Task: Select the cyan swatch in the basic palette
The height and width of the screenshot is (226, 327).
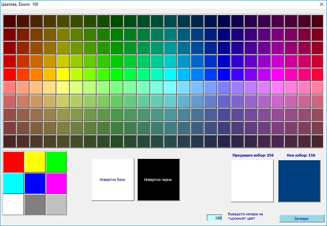Action: coord(13,183)
